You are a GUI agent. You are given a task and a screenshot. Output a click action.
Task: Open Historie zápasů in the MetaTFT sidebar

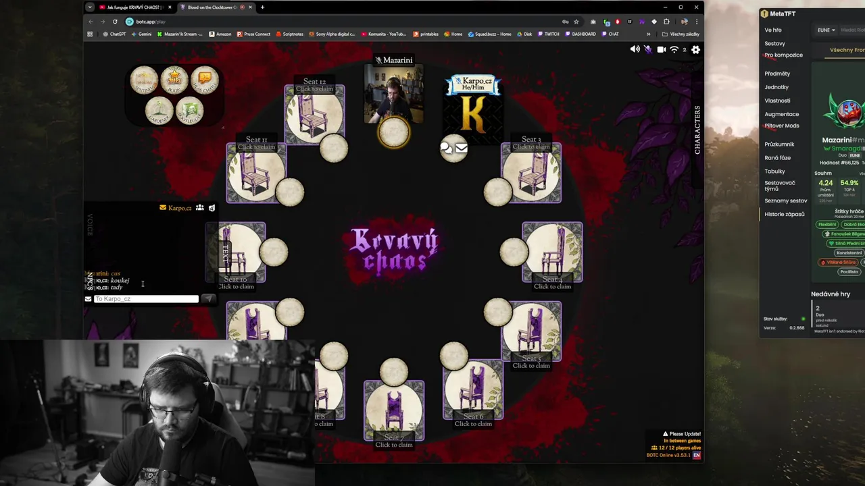(x=785, y=214)
